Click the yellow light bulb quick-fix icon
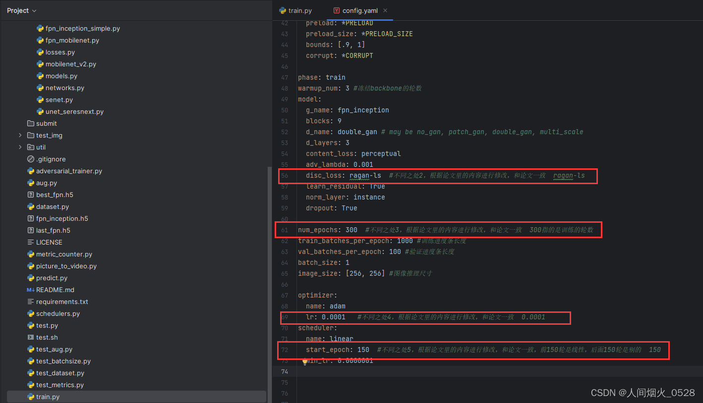This screenshot has height=403, width=703. (305, 361)
